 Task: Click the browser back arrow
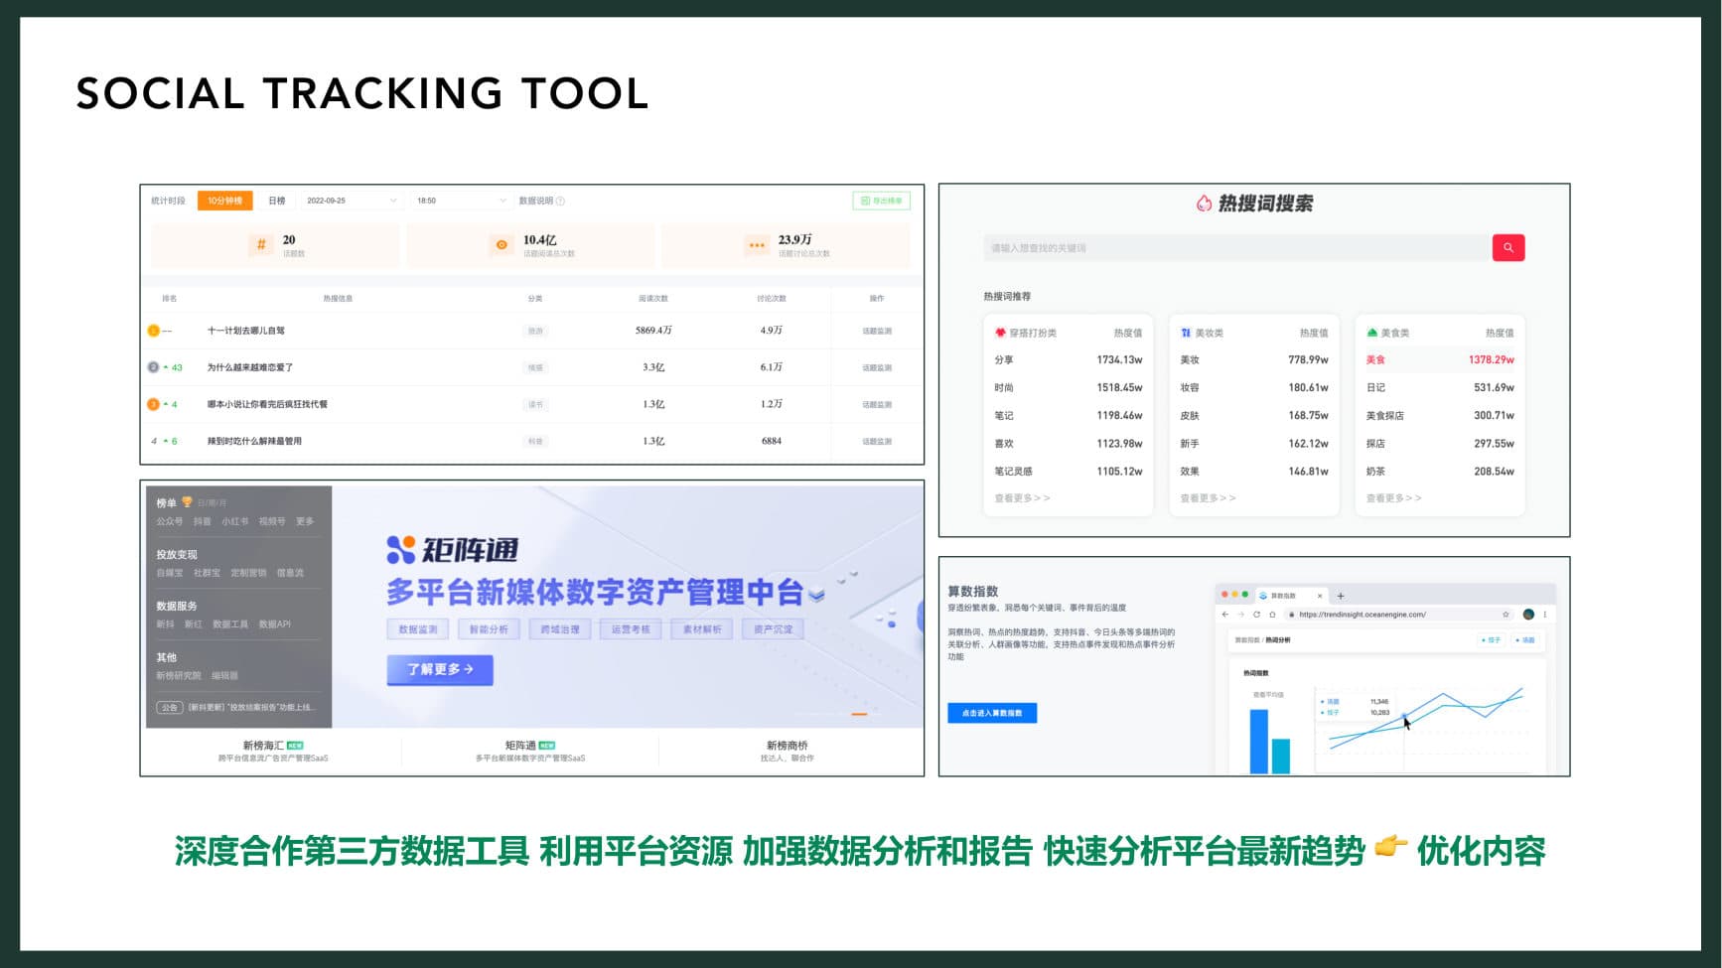tap(1224, 615)
